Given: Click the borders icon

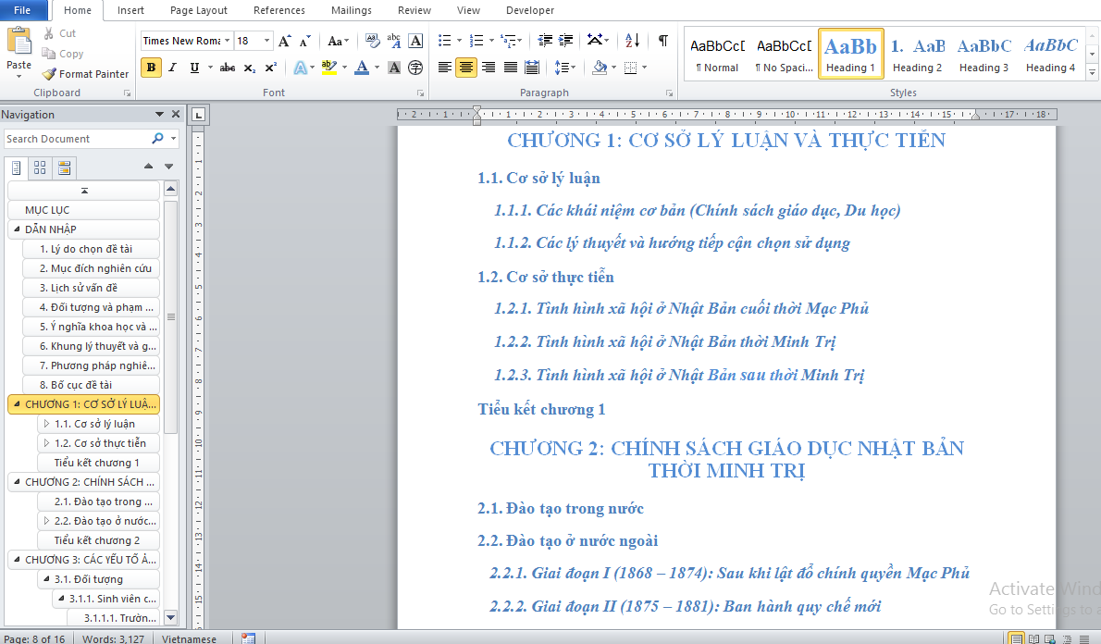Looking at the screenshot, I should [631, 68].
